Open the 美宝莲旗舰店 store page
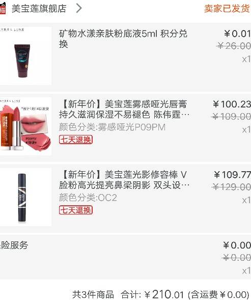 (x=39, y=9)
